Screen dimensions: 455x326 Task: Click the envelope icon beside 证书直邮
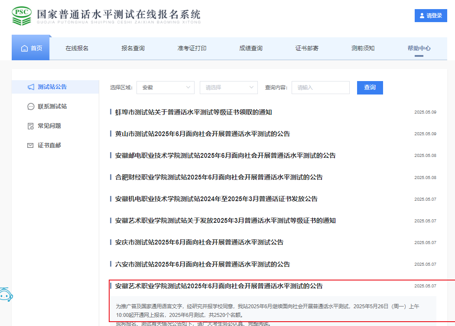point(30,145)
